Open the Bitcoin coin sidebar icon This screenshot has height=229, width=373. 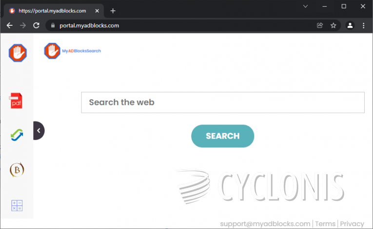[17, 170]
